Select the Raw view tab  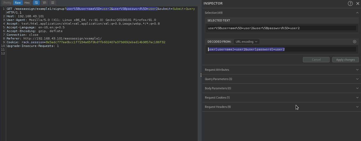click(x=18, y=3)
